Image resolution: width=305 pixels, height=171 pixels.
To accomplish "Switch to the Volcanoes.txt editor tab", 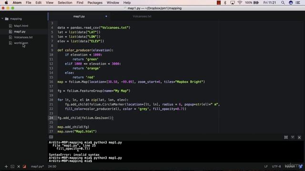I will point(142,17).
